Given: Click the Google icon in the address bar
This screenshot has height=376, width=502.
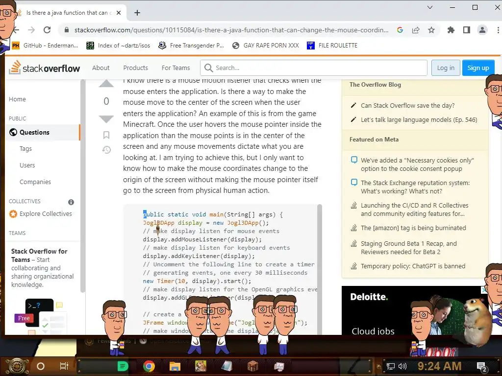Looking at the screenshot, I should pos(400,30).
